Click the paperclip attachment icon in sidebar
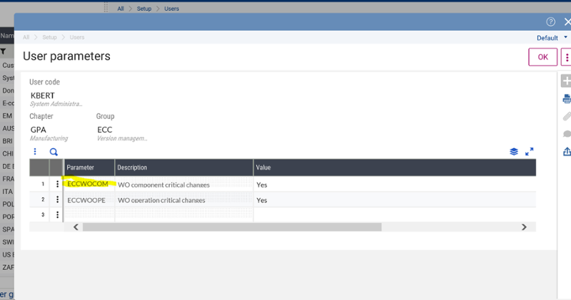 [567, 116]
